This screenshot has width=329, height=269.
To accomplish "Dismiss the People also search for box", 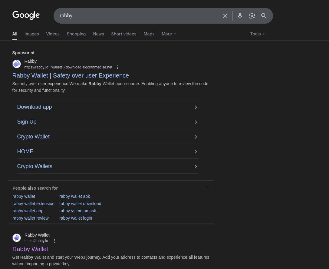I will tap(208, 187).
